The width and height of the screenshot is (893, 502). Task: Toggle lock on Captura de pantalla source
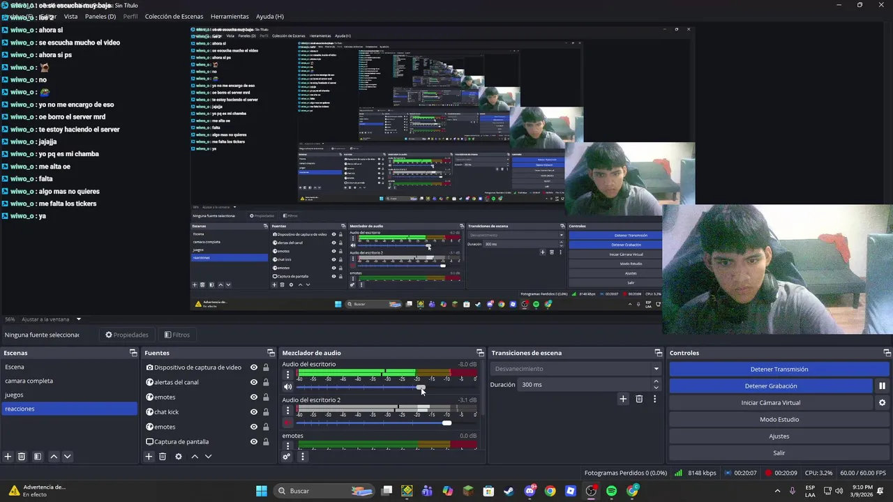(x=266, y=441)
